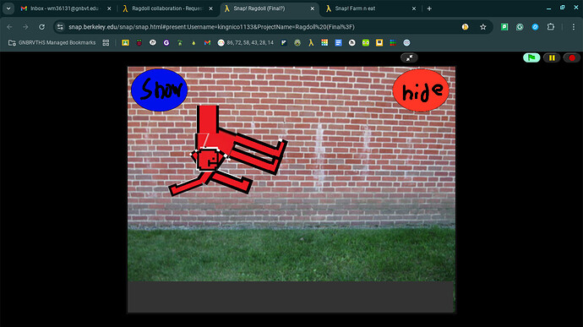Close the Snap! Ragdoll (Final?) tab

click(x=313, y=8)
